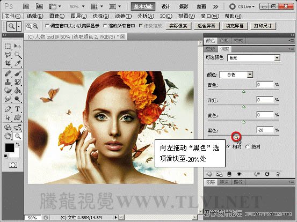Choose Zoom In mode in options bar
Viewport: 297px width, 222px height.
click(x=29, y=26)
